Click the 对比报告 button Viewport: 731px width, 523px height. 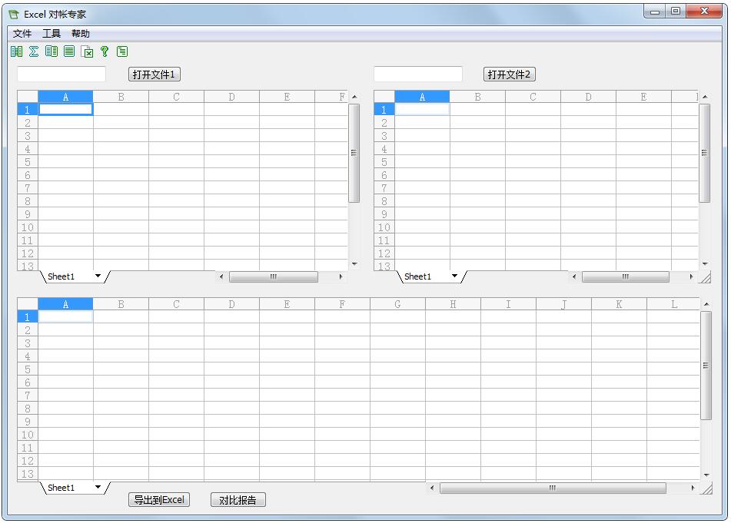click(238, 500)
